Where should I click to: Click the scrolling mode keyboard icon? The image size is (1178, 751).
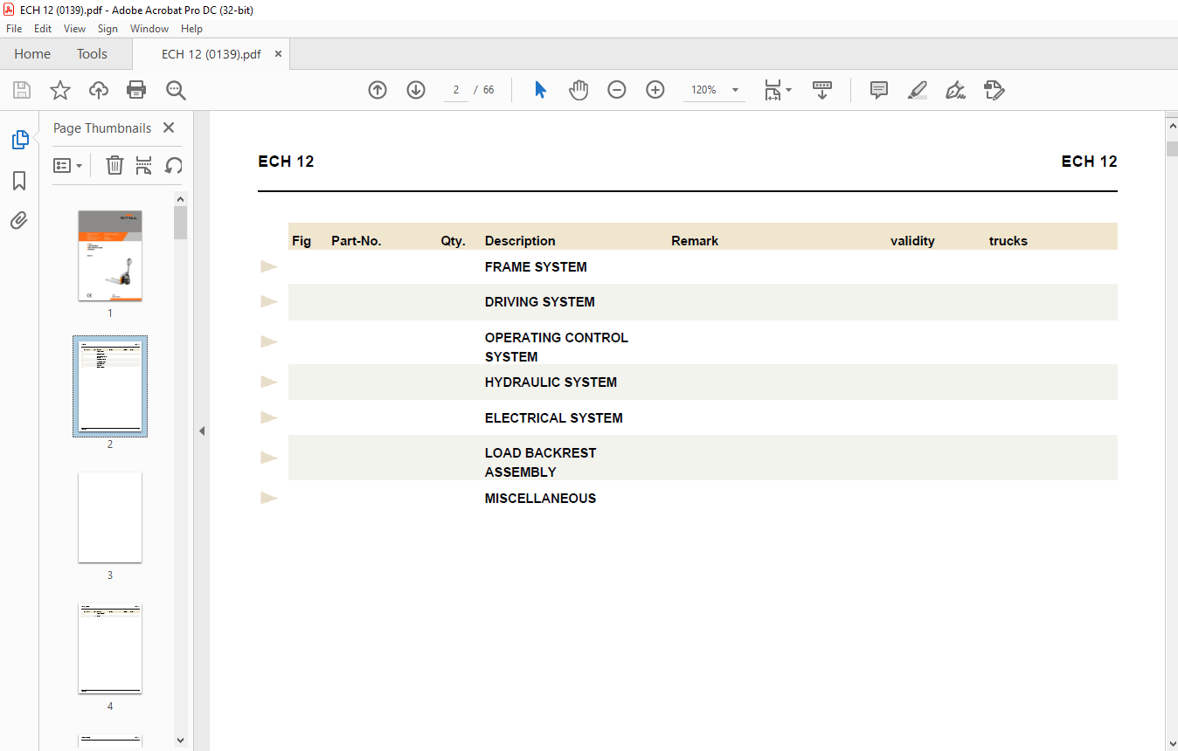(x=822, y=90)
